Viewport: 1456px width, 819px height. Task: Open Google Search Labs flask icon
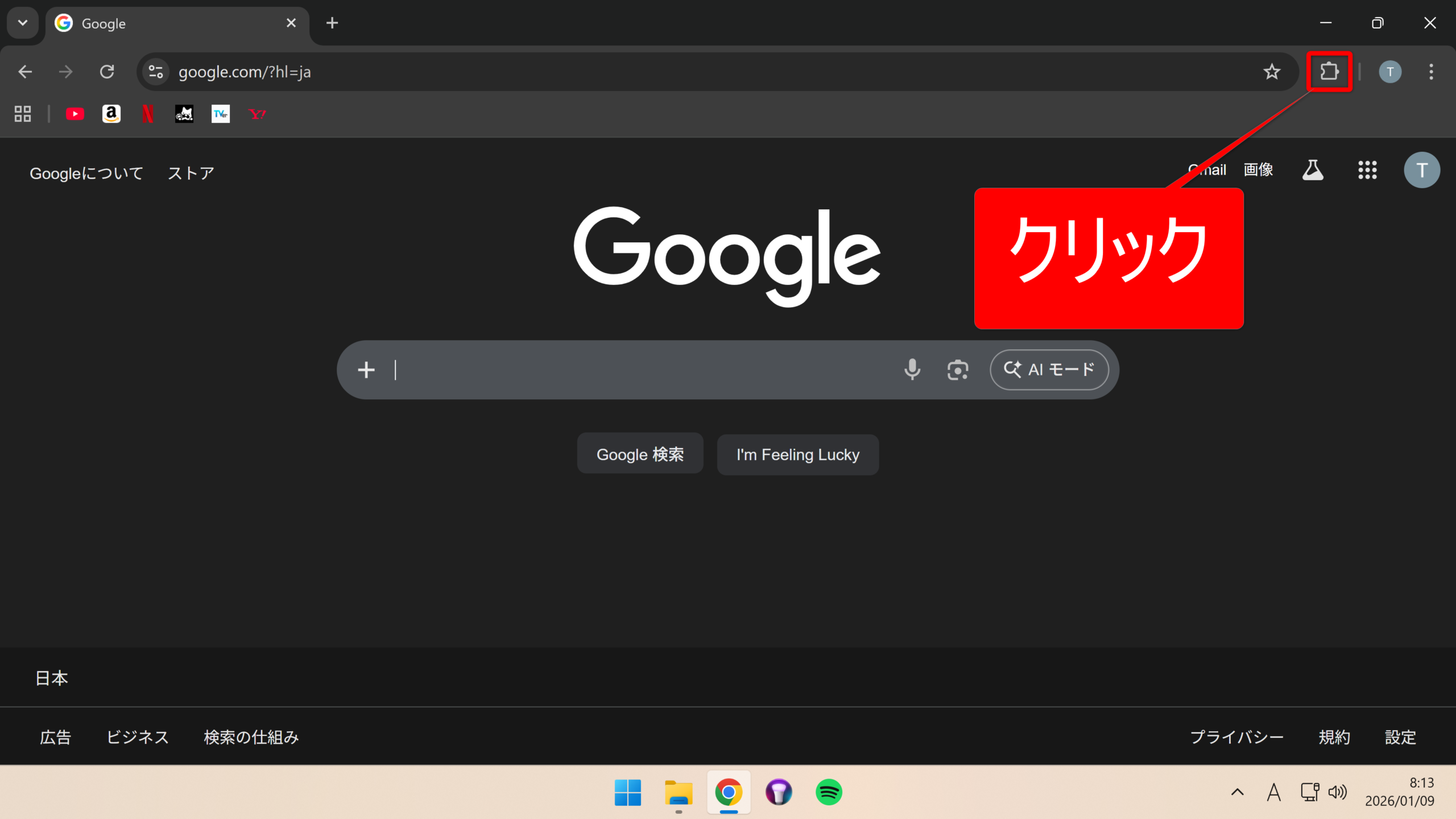pos(1313,170)
